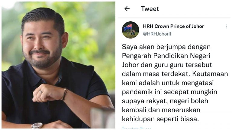Screen dimensions: 232x130
Task: Click the man's face in the photo
Action: tap(42, 44)
